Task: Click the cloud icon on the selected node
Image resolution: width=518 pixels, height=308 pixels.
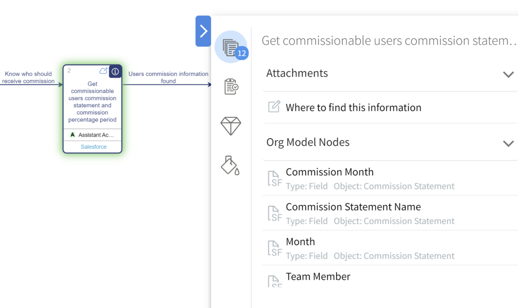Action: [103, 70]
